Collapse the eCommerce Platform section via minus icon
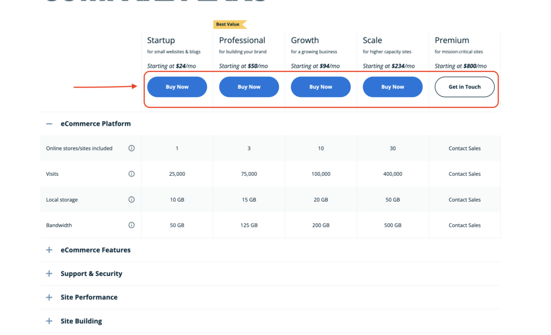The width and height of the screenshot is (551, 335). coord(50,124)
